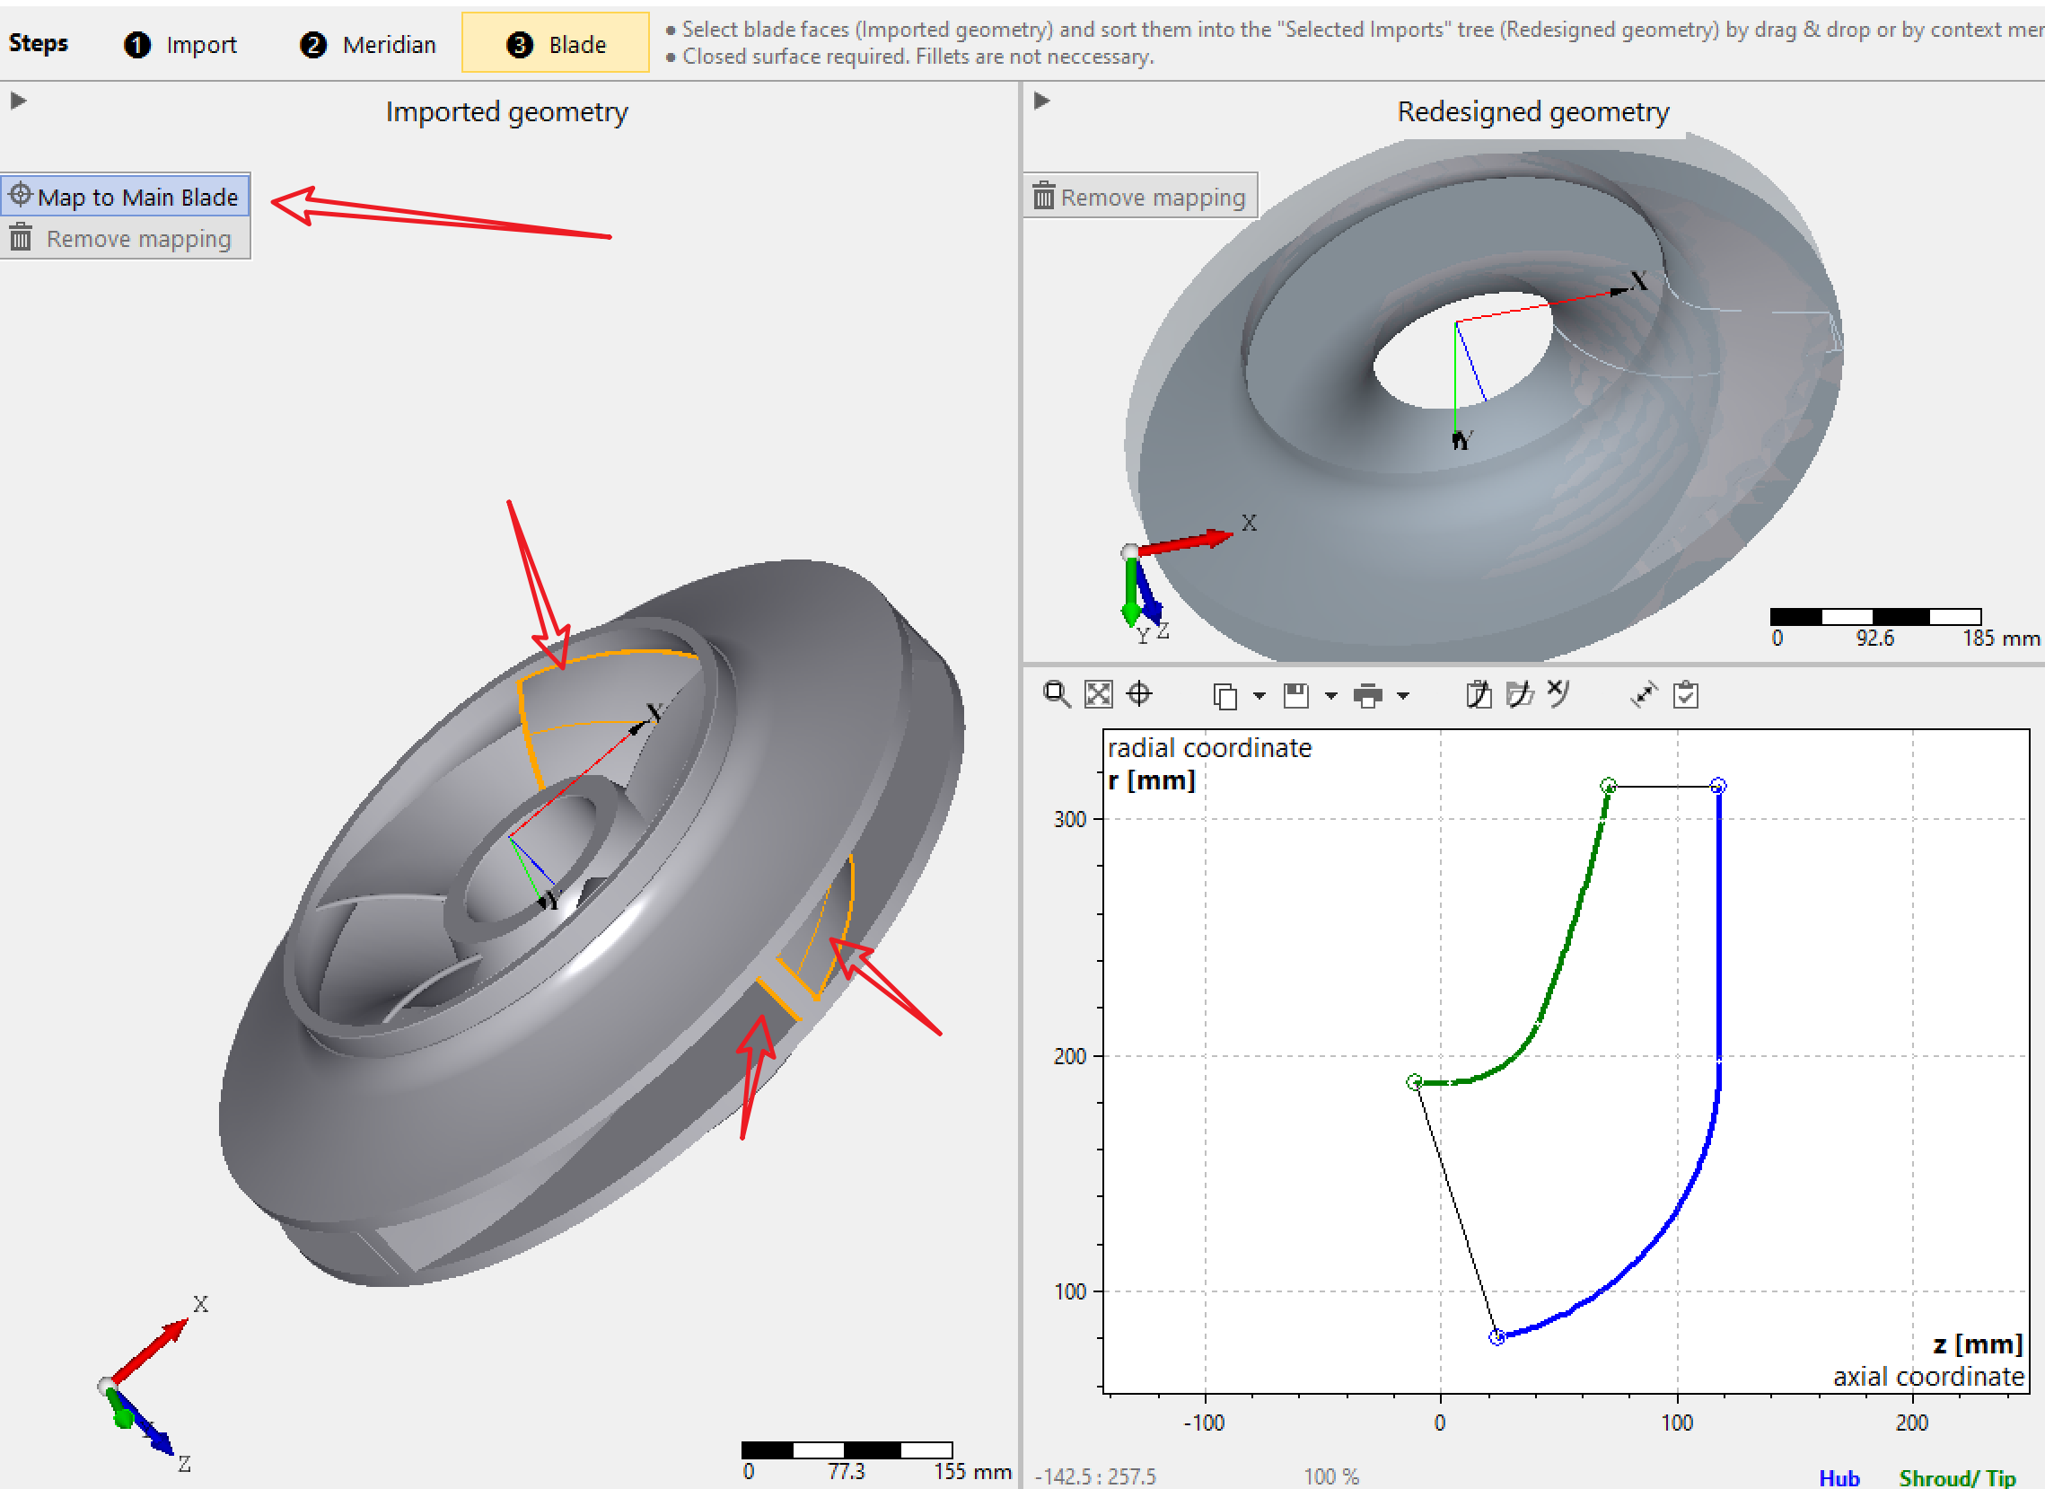Screen dimensions: 2045x1489
Task: Open the dropdown arrow next to save icon
Action: (x=1331, y=695)
